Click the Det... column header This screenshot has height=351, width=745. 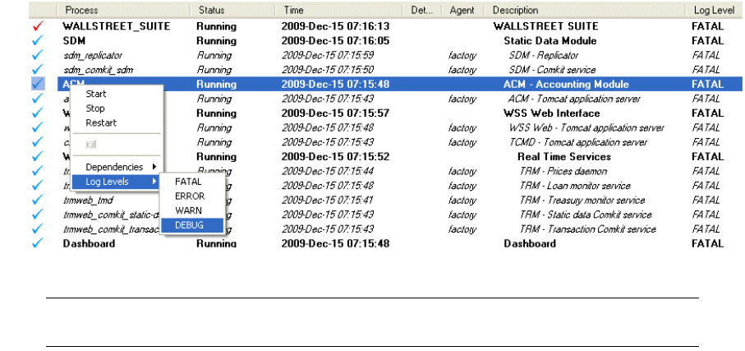pyautogui.click(x=422, y=10)
